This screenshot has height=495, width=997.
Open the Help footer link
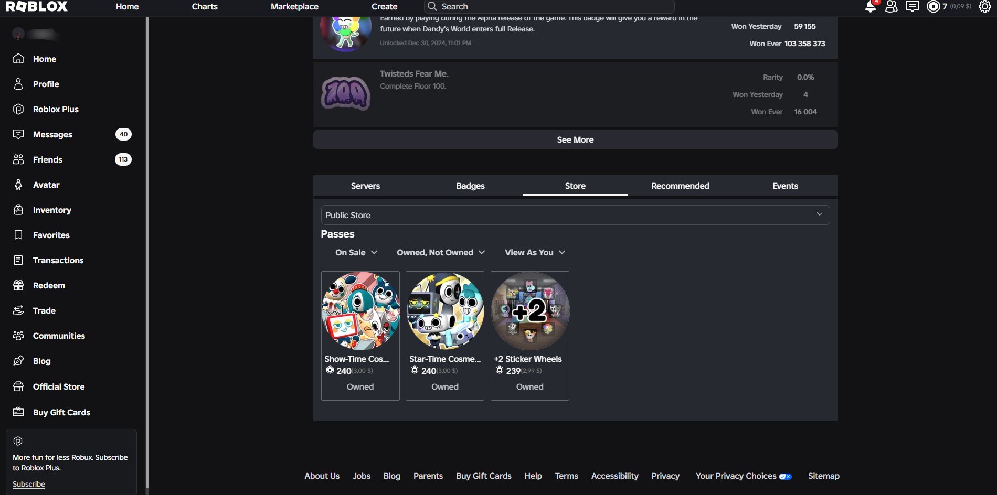pyautogui.click(x=533, y=476)
